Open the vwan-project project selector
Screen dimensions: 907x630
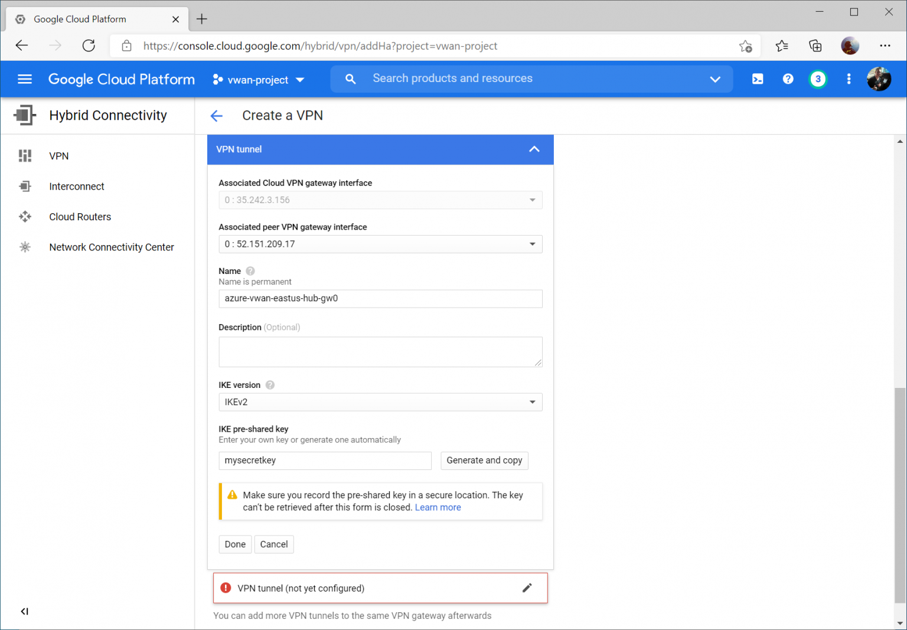(258, 79)
